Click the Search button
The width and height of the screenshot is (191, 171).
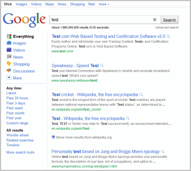[169, 20]
